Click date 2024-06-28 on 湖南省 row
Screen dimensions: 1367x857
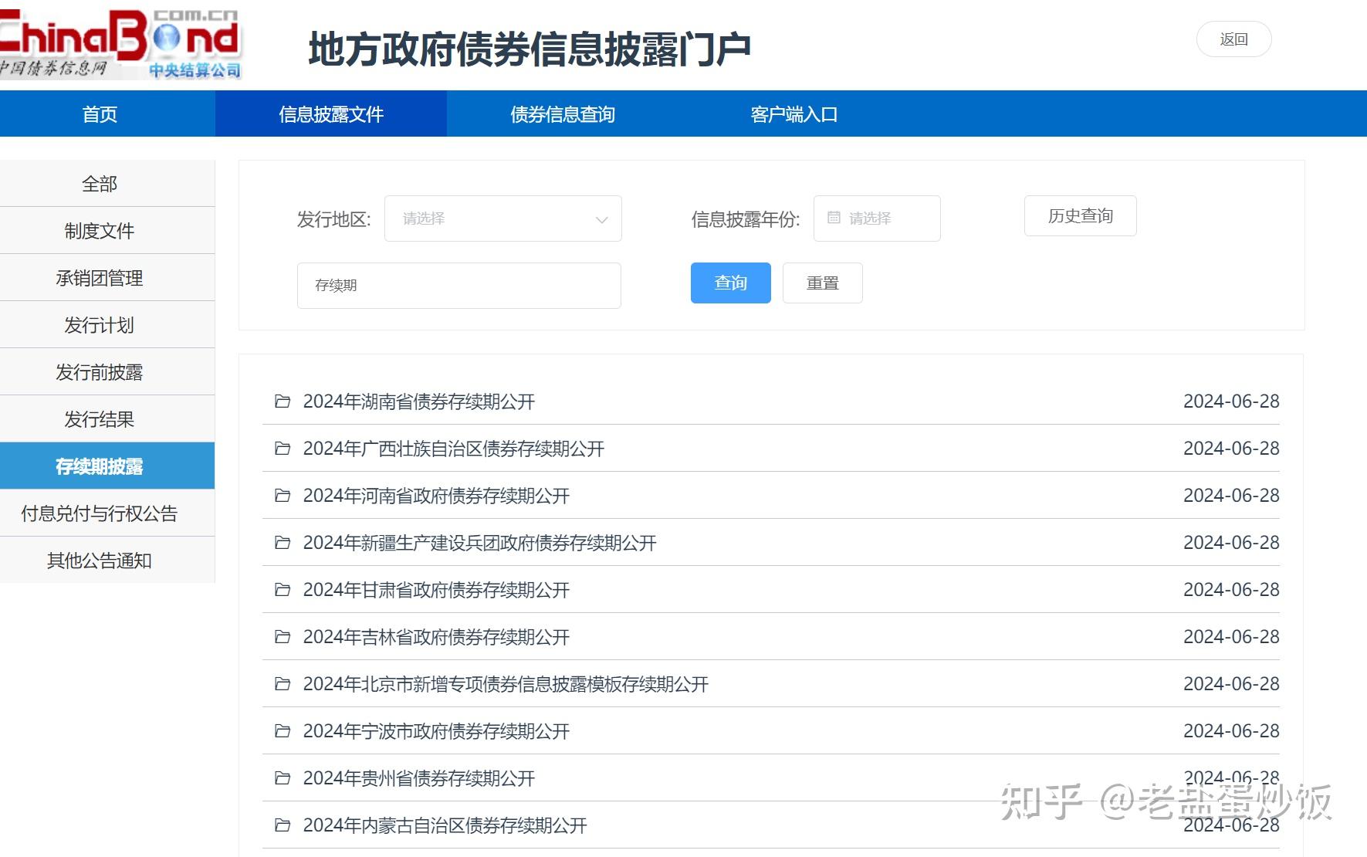(1231, 401)
